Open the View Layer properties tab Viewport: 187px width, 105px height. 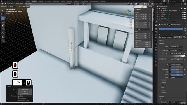coord(156,35)
